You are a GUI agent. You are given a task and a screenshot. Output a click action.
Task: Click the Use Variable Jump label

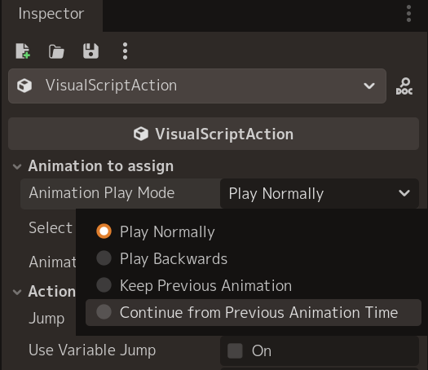(x=92, y=350)
